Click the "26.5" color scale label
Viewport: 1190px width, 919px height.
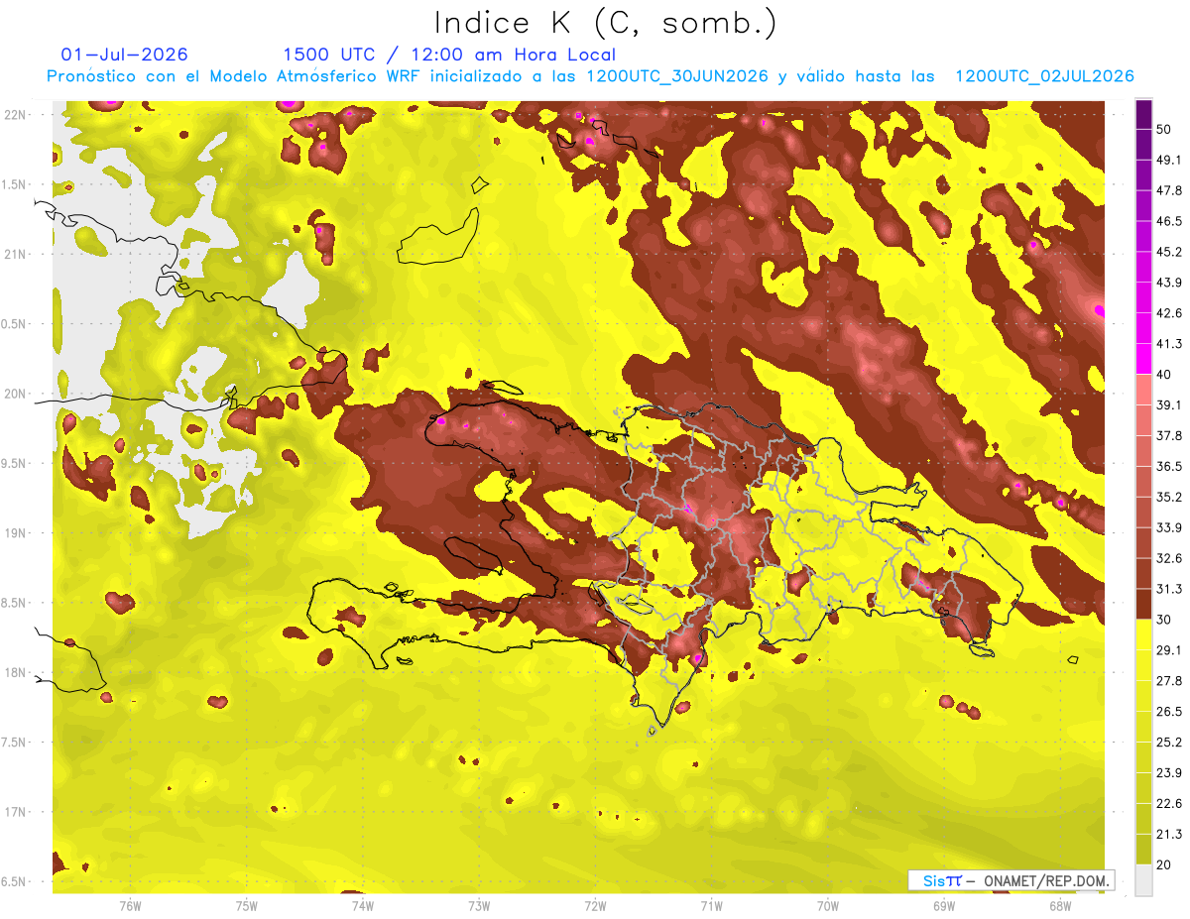tap(1170, 711)
